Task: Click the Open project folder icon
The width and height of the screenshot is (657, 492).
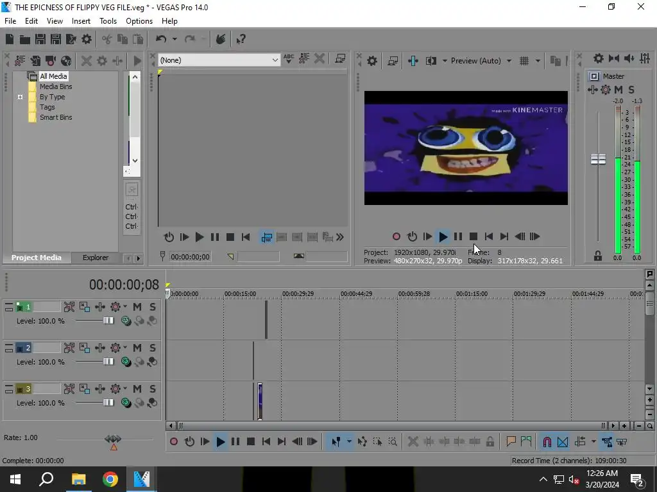Action: pos(25,39)
